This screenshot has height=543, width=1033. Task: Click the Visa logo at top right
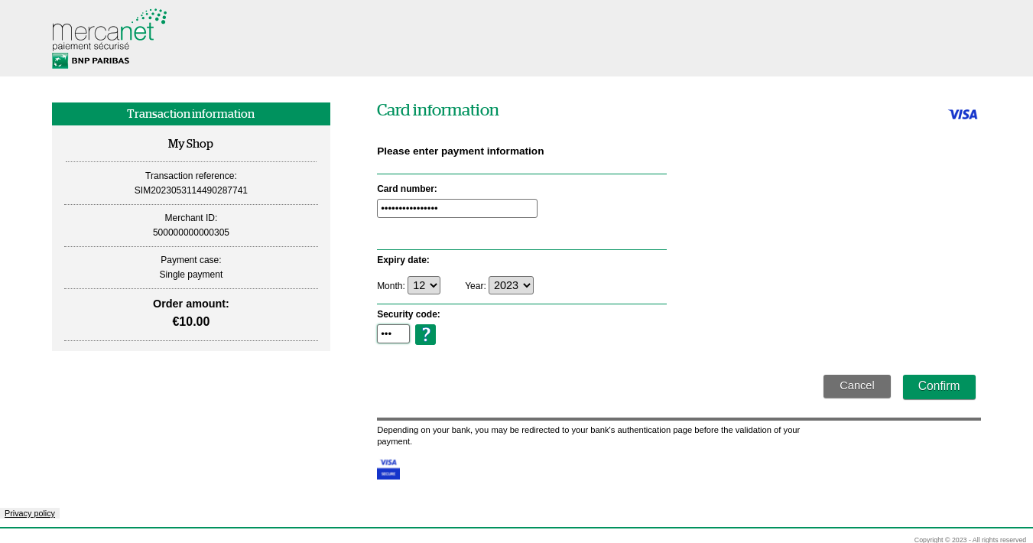tap(963, 114)
